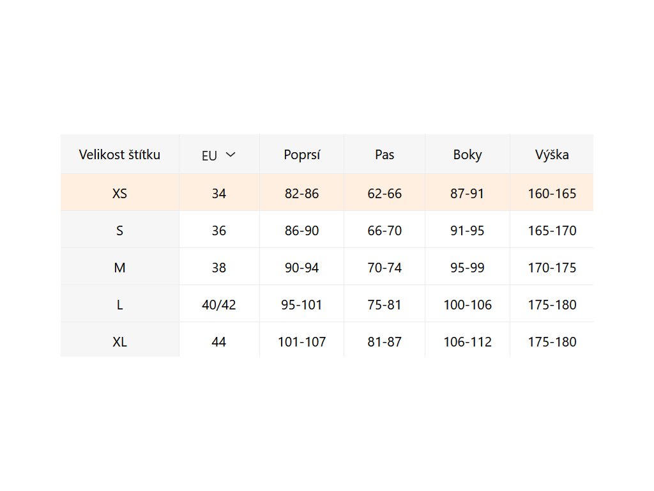This screenshot has width=654, height=491.
Task: Click the Pas column header
Action: pyautogui.click(x=384, y=155)
